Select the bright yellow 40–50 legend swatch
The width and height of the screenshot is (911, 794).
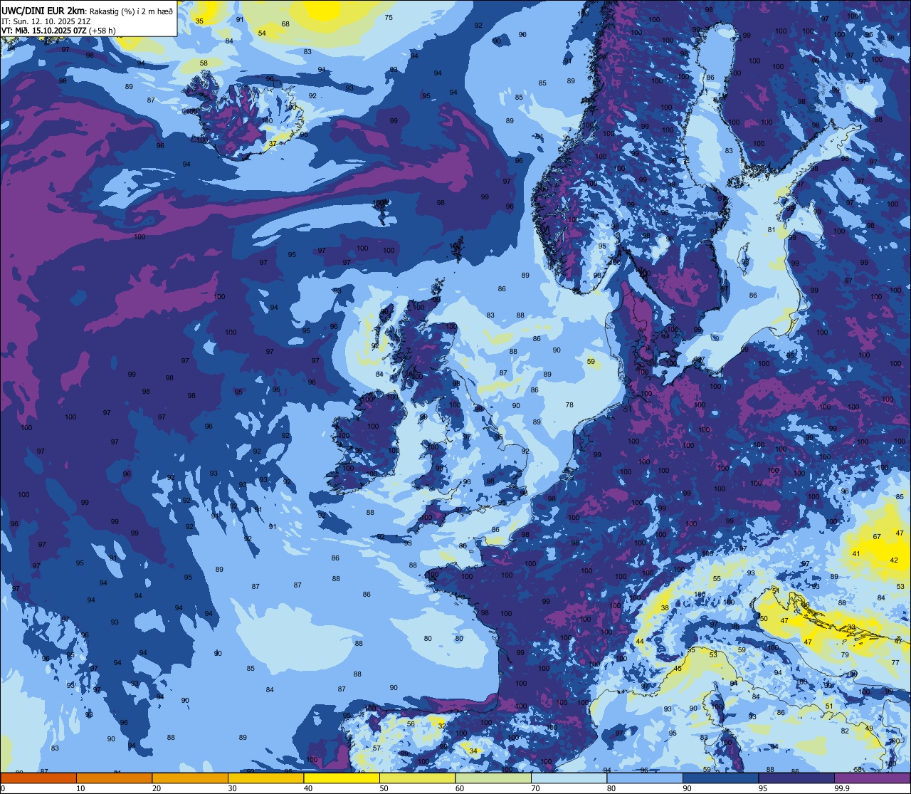[x=342, y=778]
